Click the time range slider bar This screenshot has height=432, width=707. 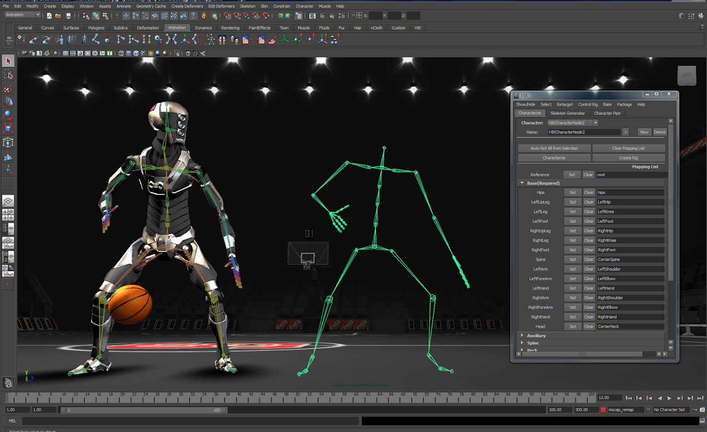pos(143,410)
